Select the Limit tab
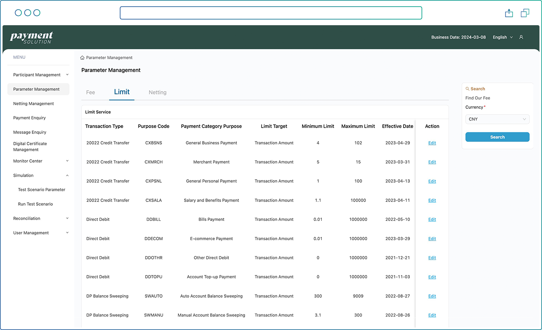The image size is (542, 330). pos(122,92)
